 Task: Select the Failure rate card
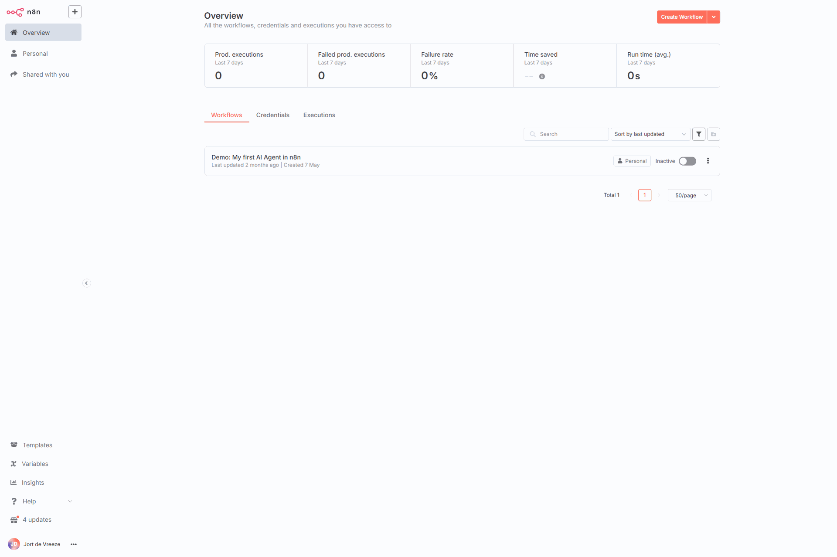pyautogui.click(x=462, y=65)
